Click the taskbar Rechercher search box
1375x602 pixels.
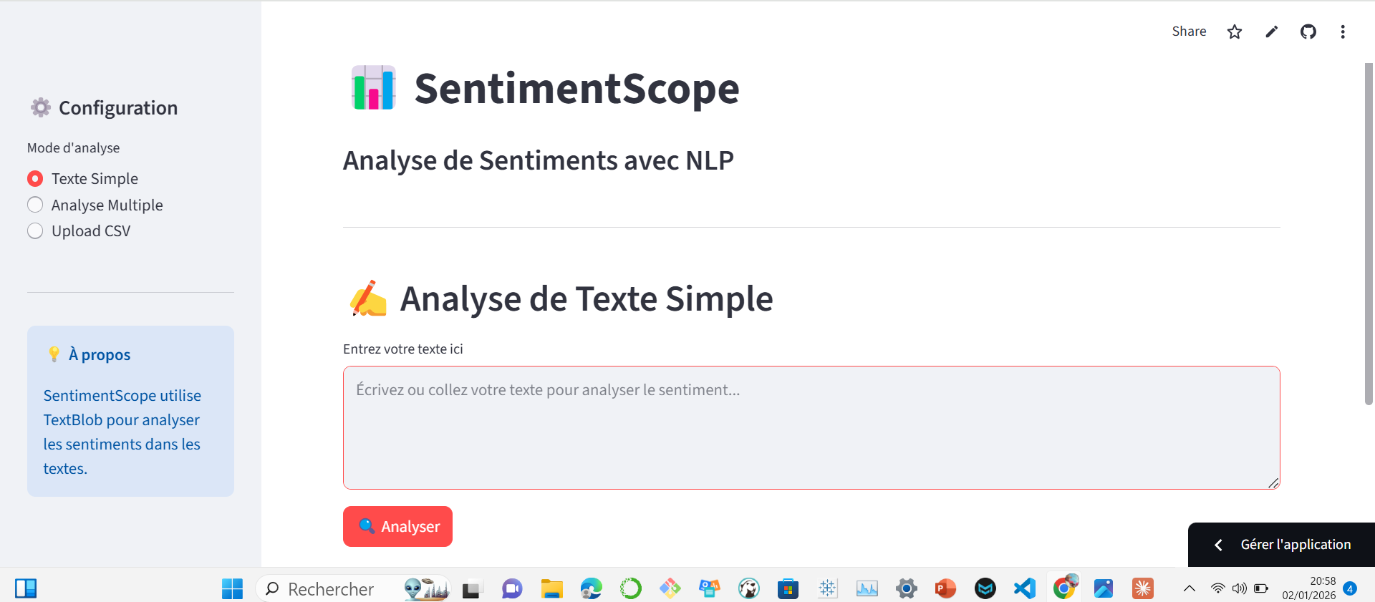[354, 588]
